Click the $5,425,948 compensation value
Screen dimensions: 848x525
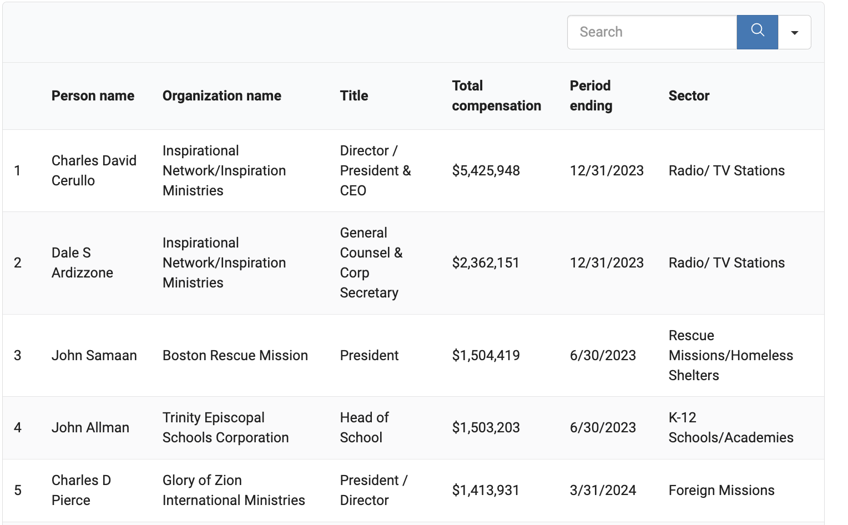pos(486,170)
